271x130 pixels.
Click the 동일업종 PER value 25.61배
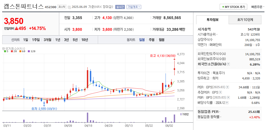click(x=254, y=112)
